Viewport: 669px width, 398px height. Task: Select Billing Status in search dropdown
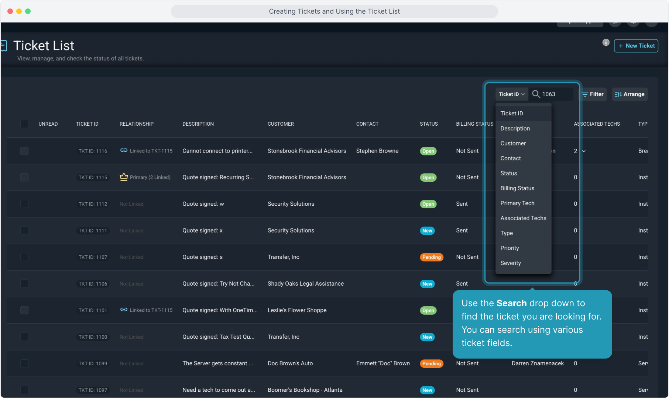point(517,188)
